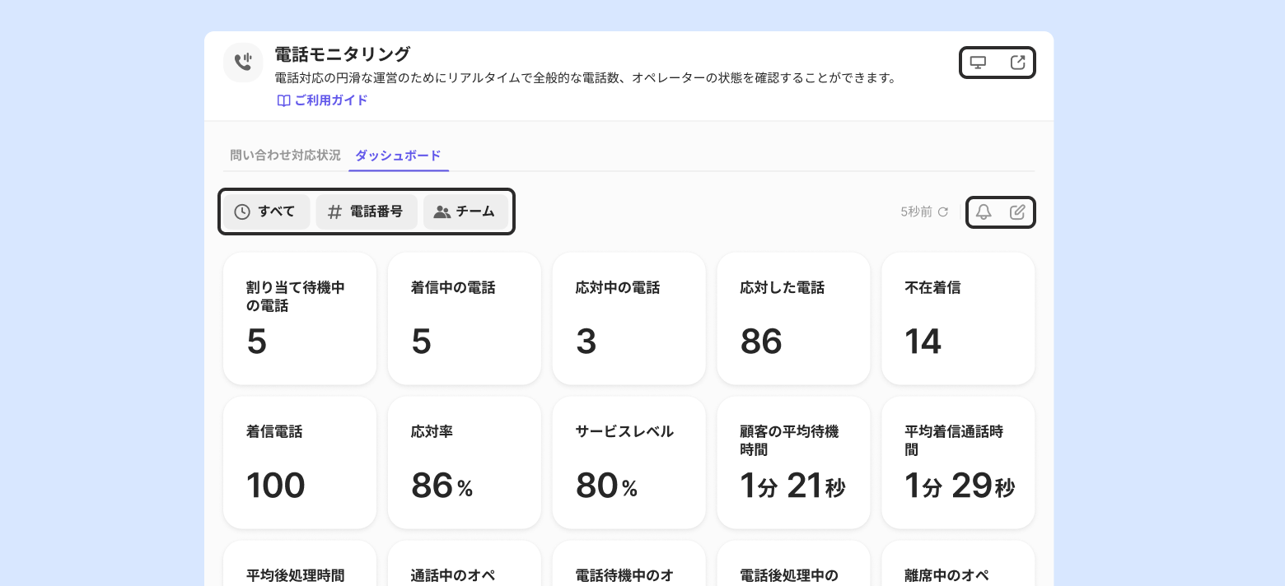Click the 着信中の電話 card

465,319
